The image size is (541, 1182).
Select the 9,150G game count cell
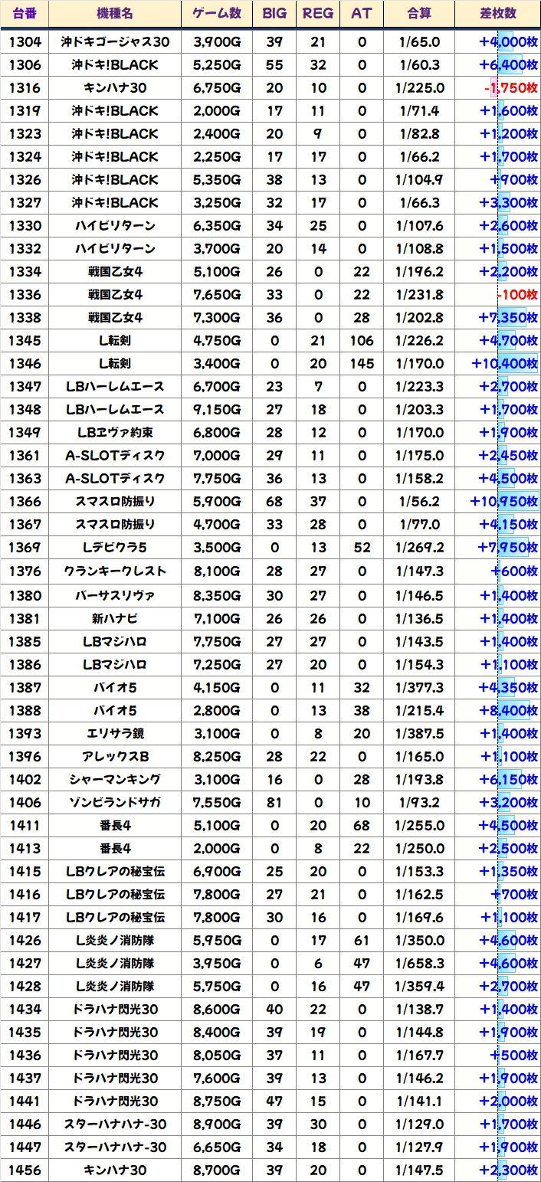(217, 410)
